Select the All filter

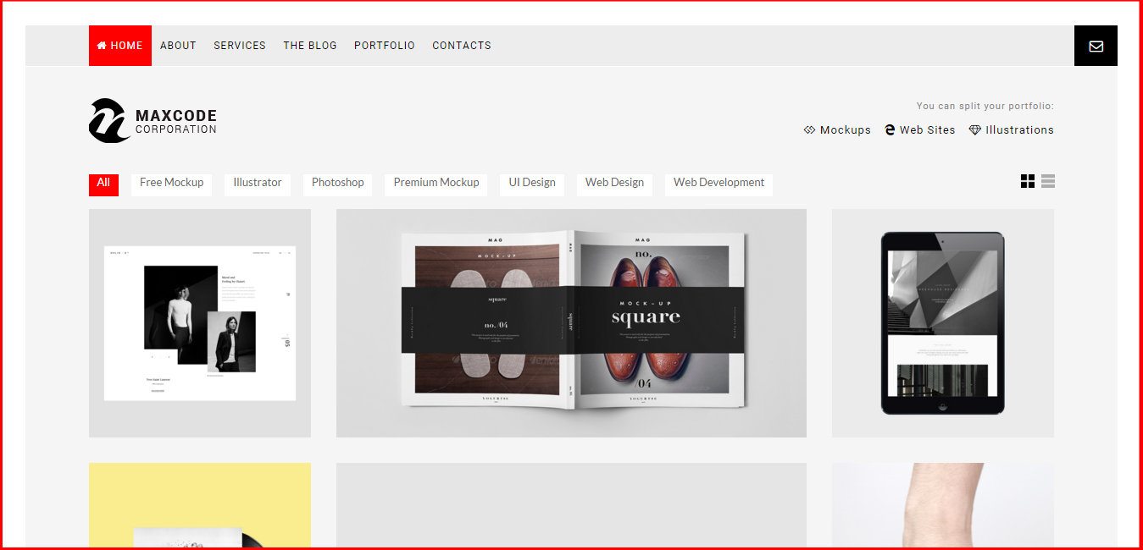pos(103,184)
